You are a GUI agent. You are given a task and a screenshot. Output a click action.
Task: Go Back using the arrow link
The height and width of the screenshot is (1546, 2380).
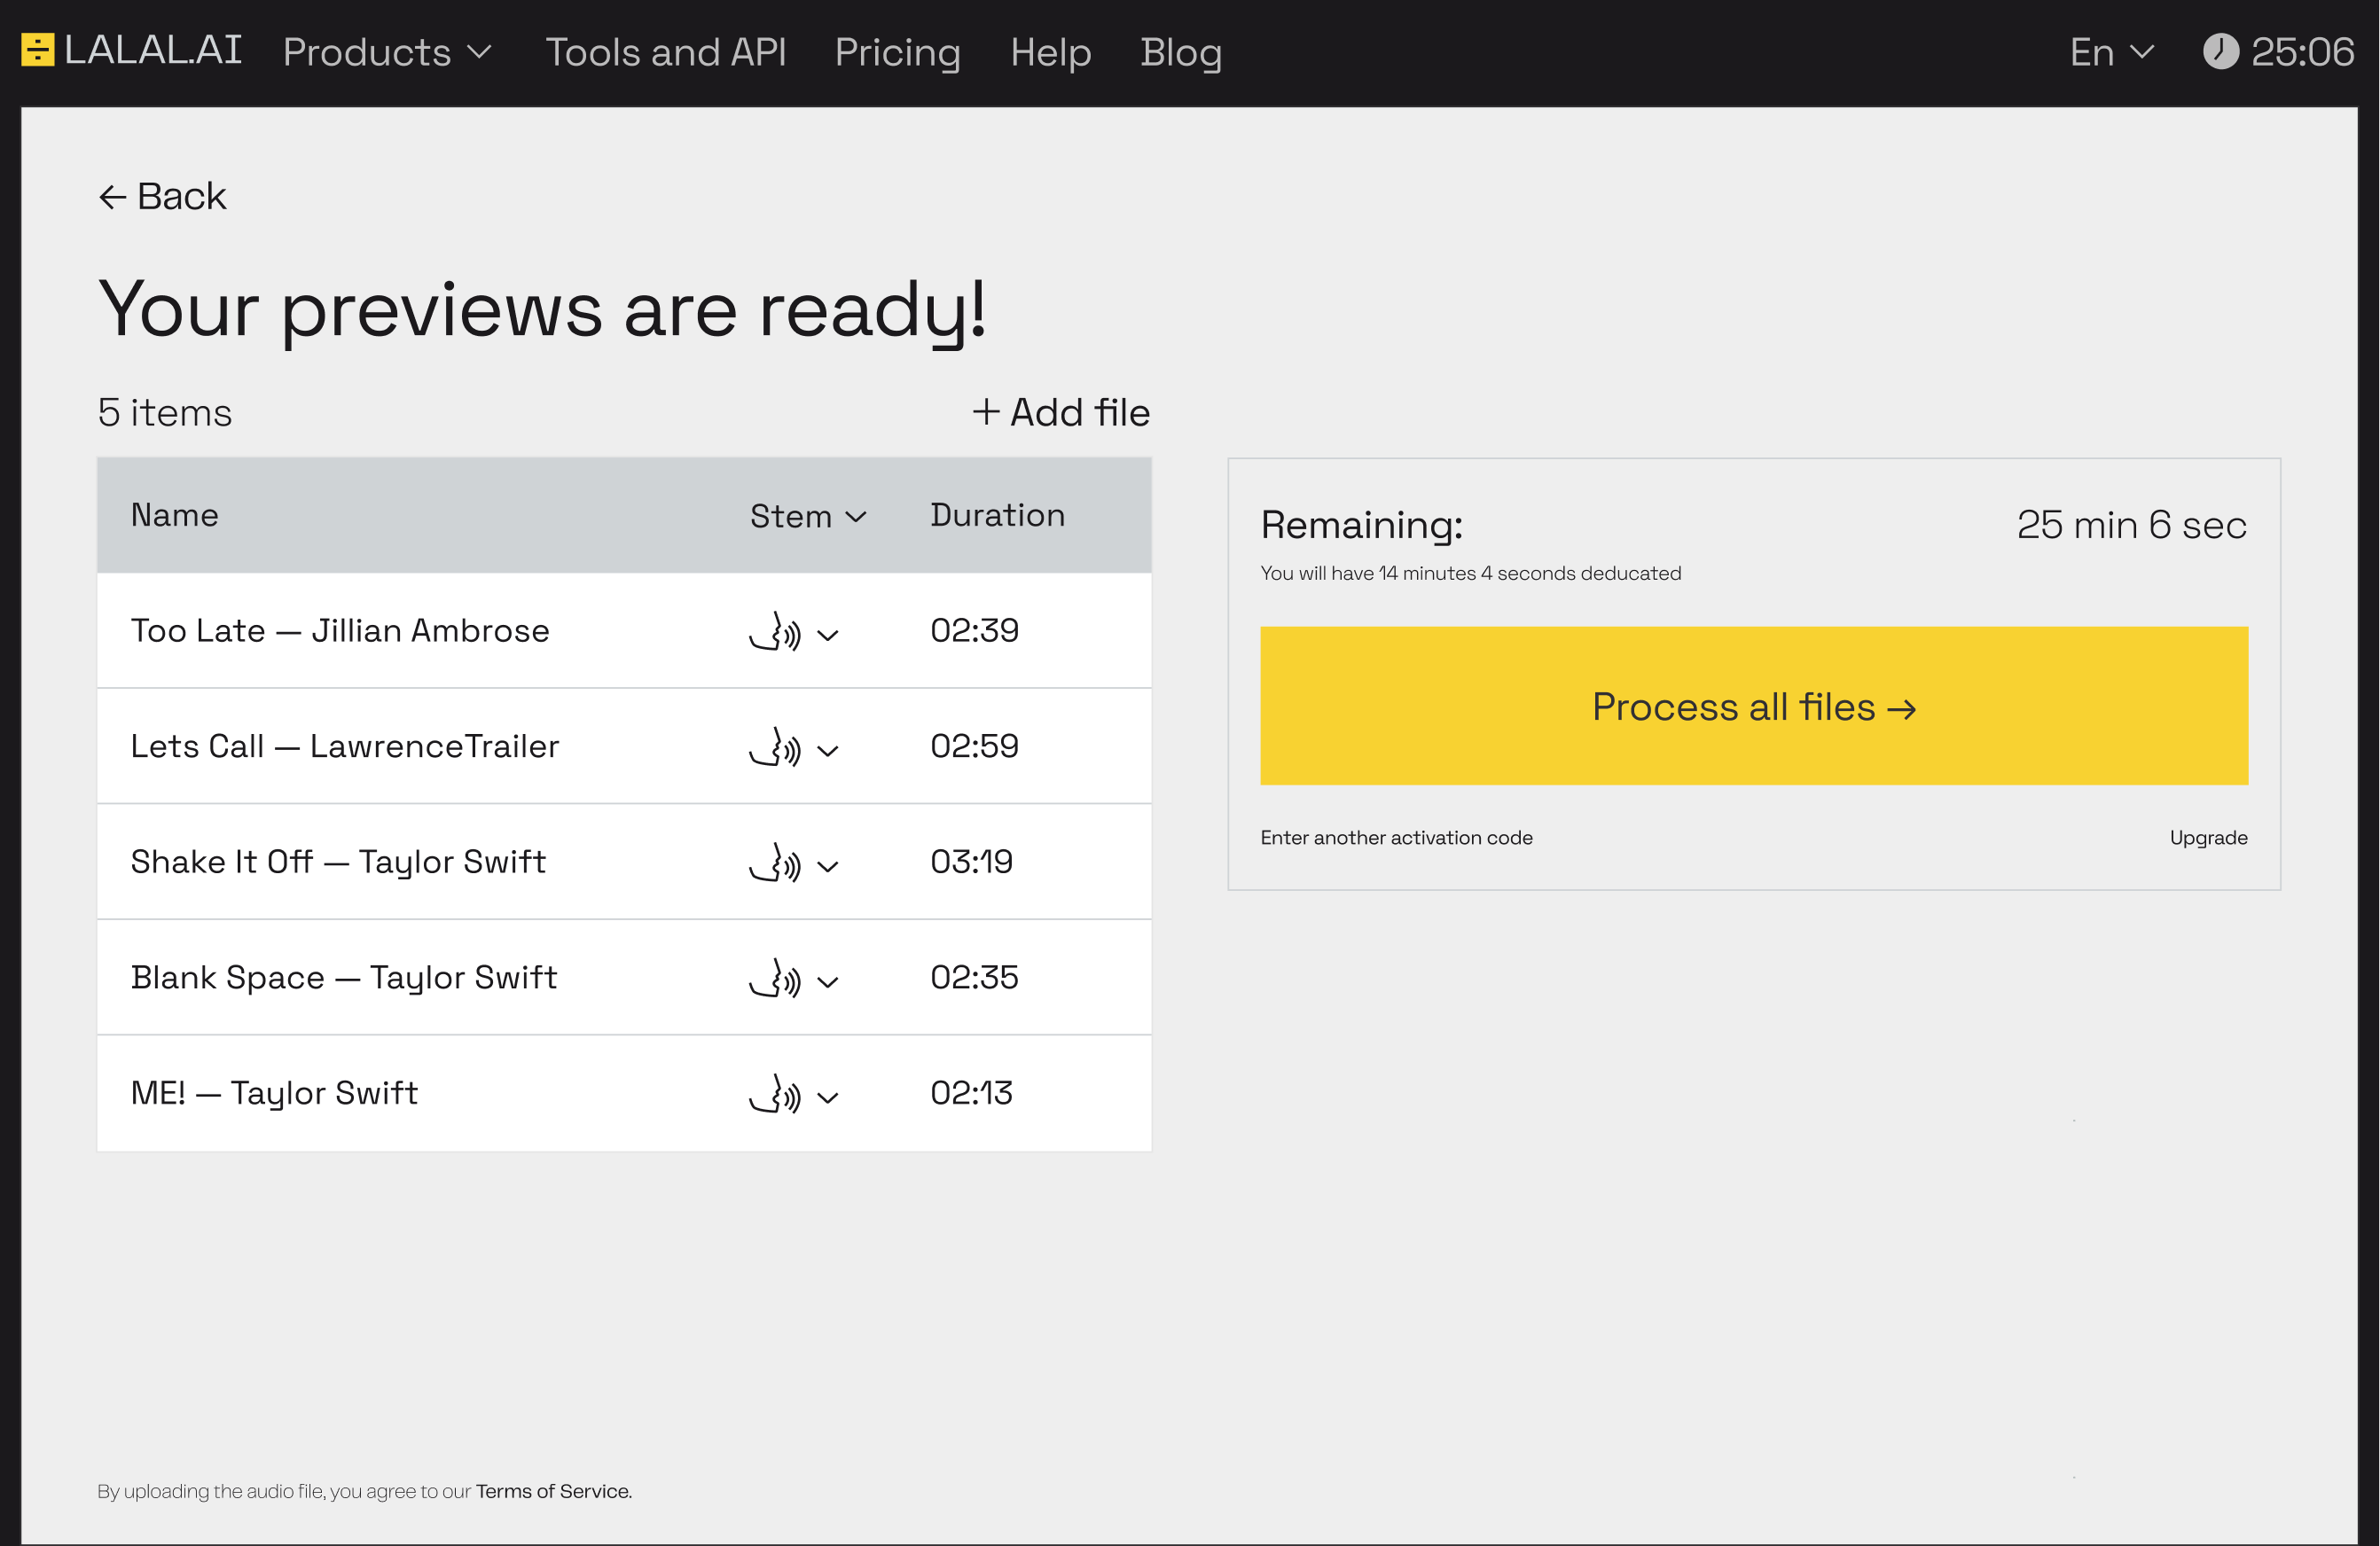pyautogui.click(x=163, y=196)
